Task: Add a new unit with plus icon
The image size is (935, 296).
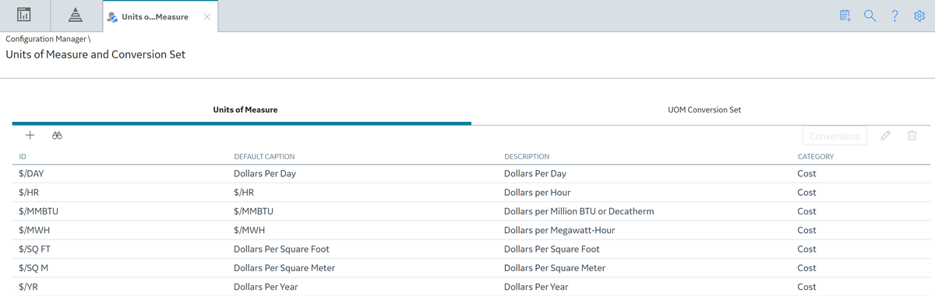Action: [30, 135]
